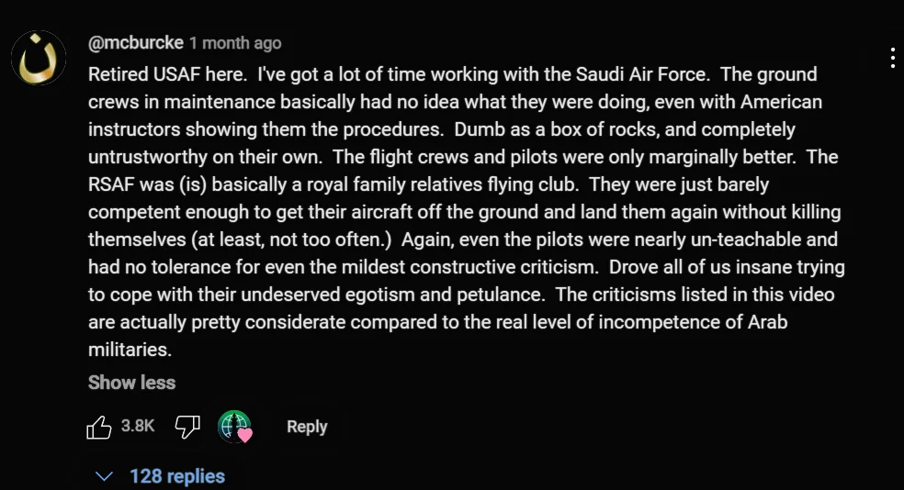Collapse comment with Show less
The height and width of the screenshot is (490, 904).
tap(131, 383)
